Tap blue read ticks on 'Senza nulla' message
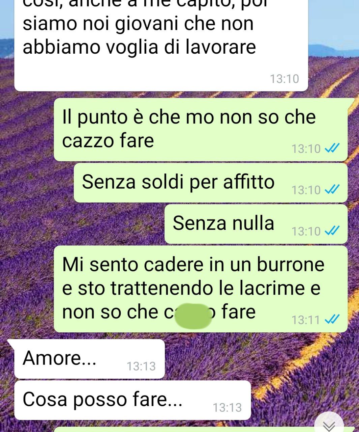The width and height of the screenshot is (359, 432). pos(332,231)
